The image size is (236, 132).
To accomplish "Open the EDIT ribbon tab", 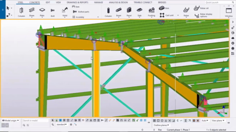I will 48,3.
